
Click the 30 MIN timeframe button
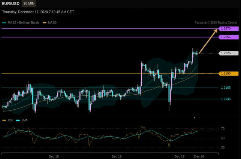click(29, 3)
